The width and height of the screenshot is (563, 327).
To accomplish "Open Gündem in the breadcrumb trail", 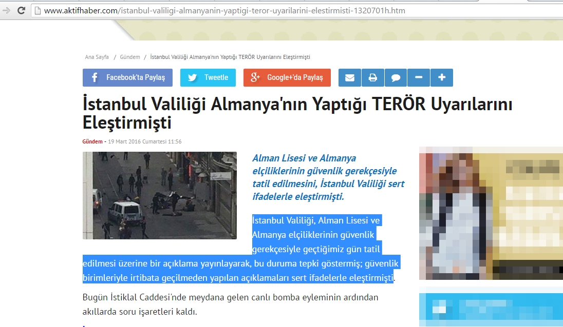I will coord(130,57).
